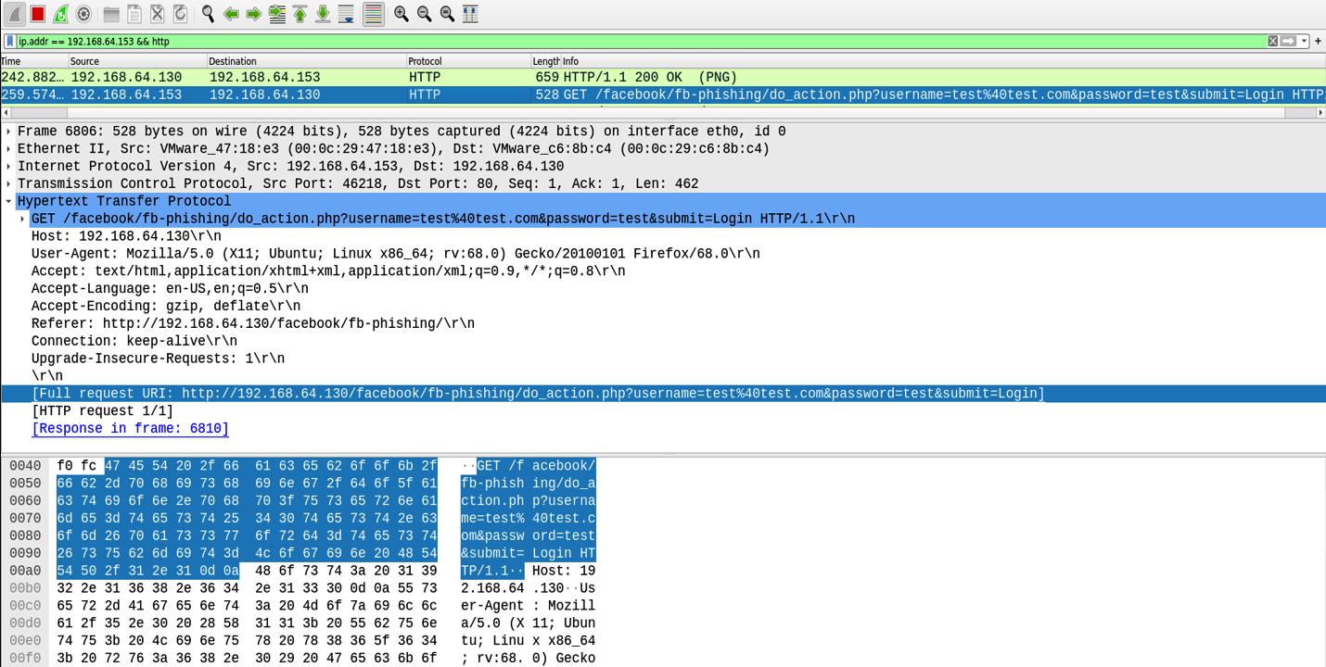Apply the display filter arrow
This screenshot has width=1326, height=667.
(x=1288, y=41)
